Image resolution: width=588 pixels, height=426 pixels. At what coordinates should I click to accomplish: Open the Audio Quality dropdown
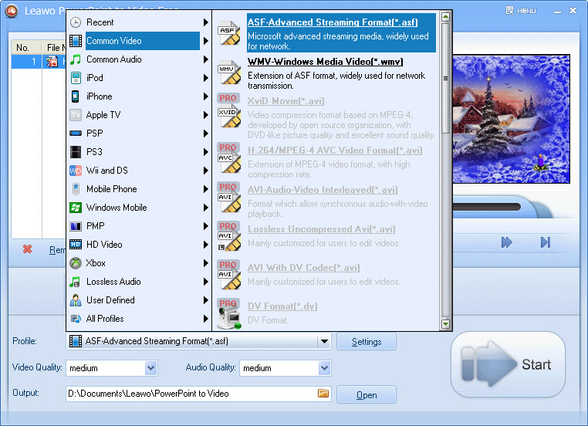[x=324, y=368]
